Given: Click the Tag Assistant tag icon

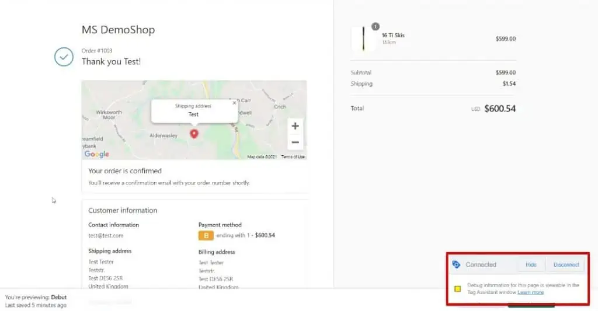Looking at the screenshot, I should 456,264.
